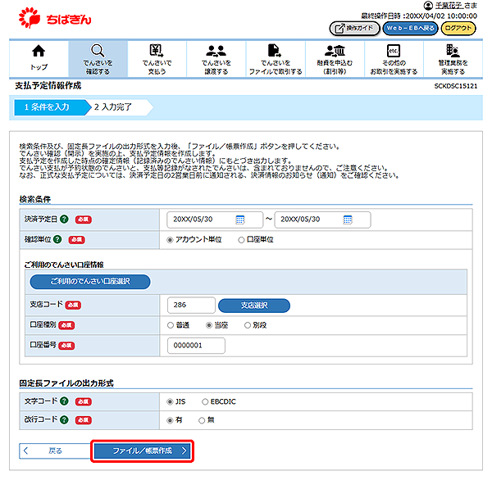Click ご利用のでんさい口座選択 button

coord(90,281)
